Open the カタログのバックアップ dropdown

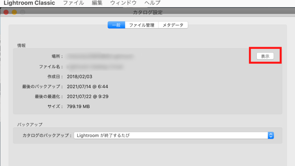(174, 136)
